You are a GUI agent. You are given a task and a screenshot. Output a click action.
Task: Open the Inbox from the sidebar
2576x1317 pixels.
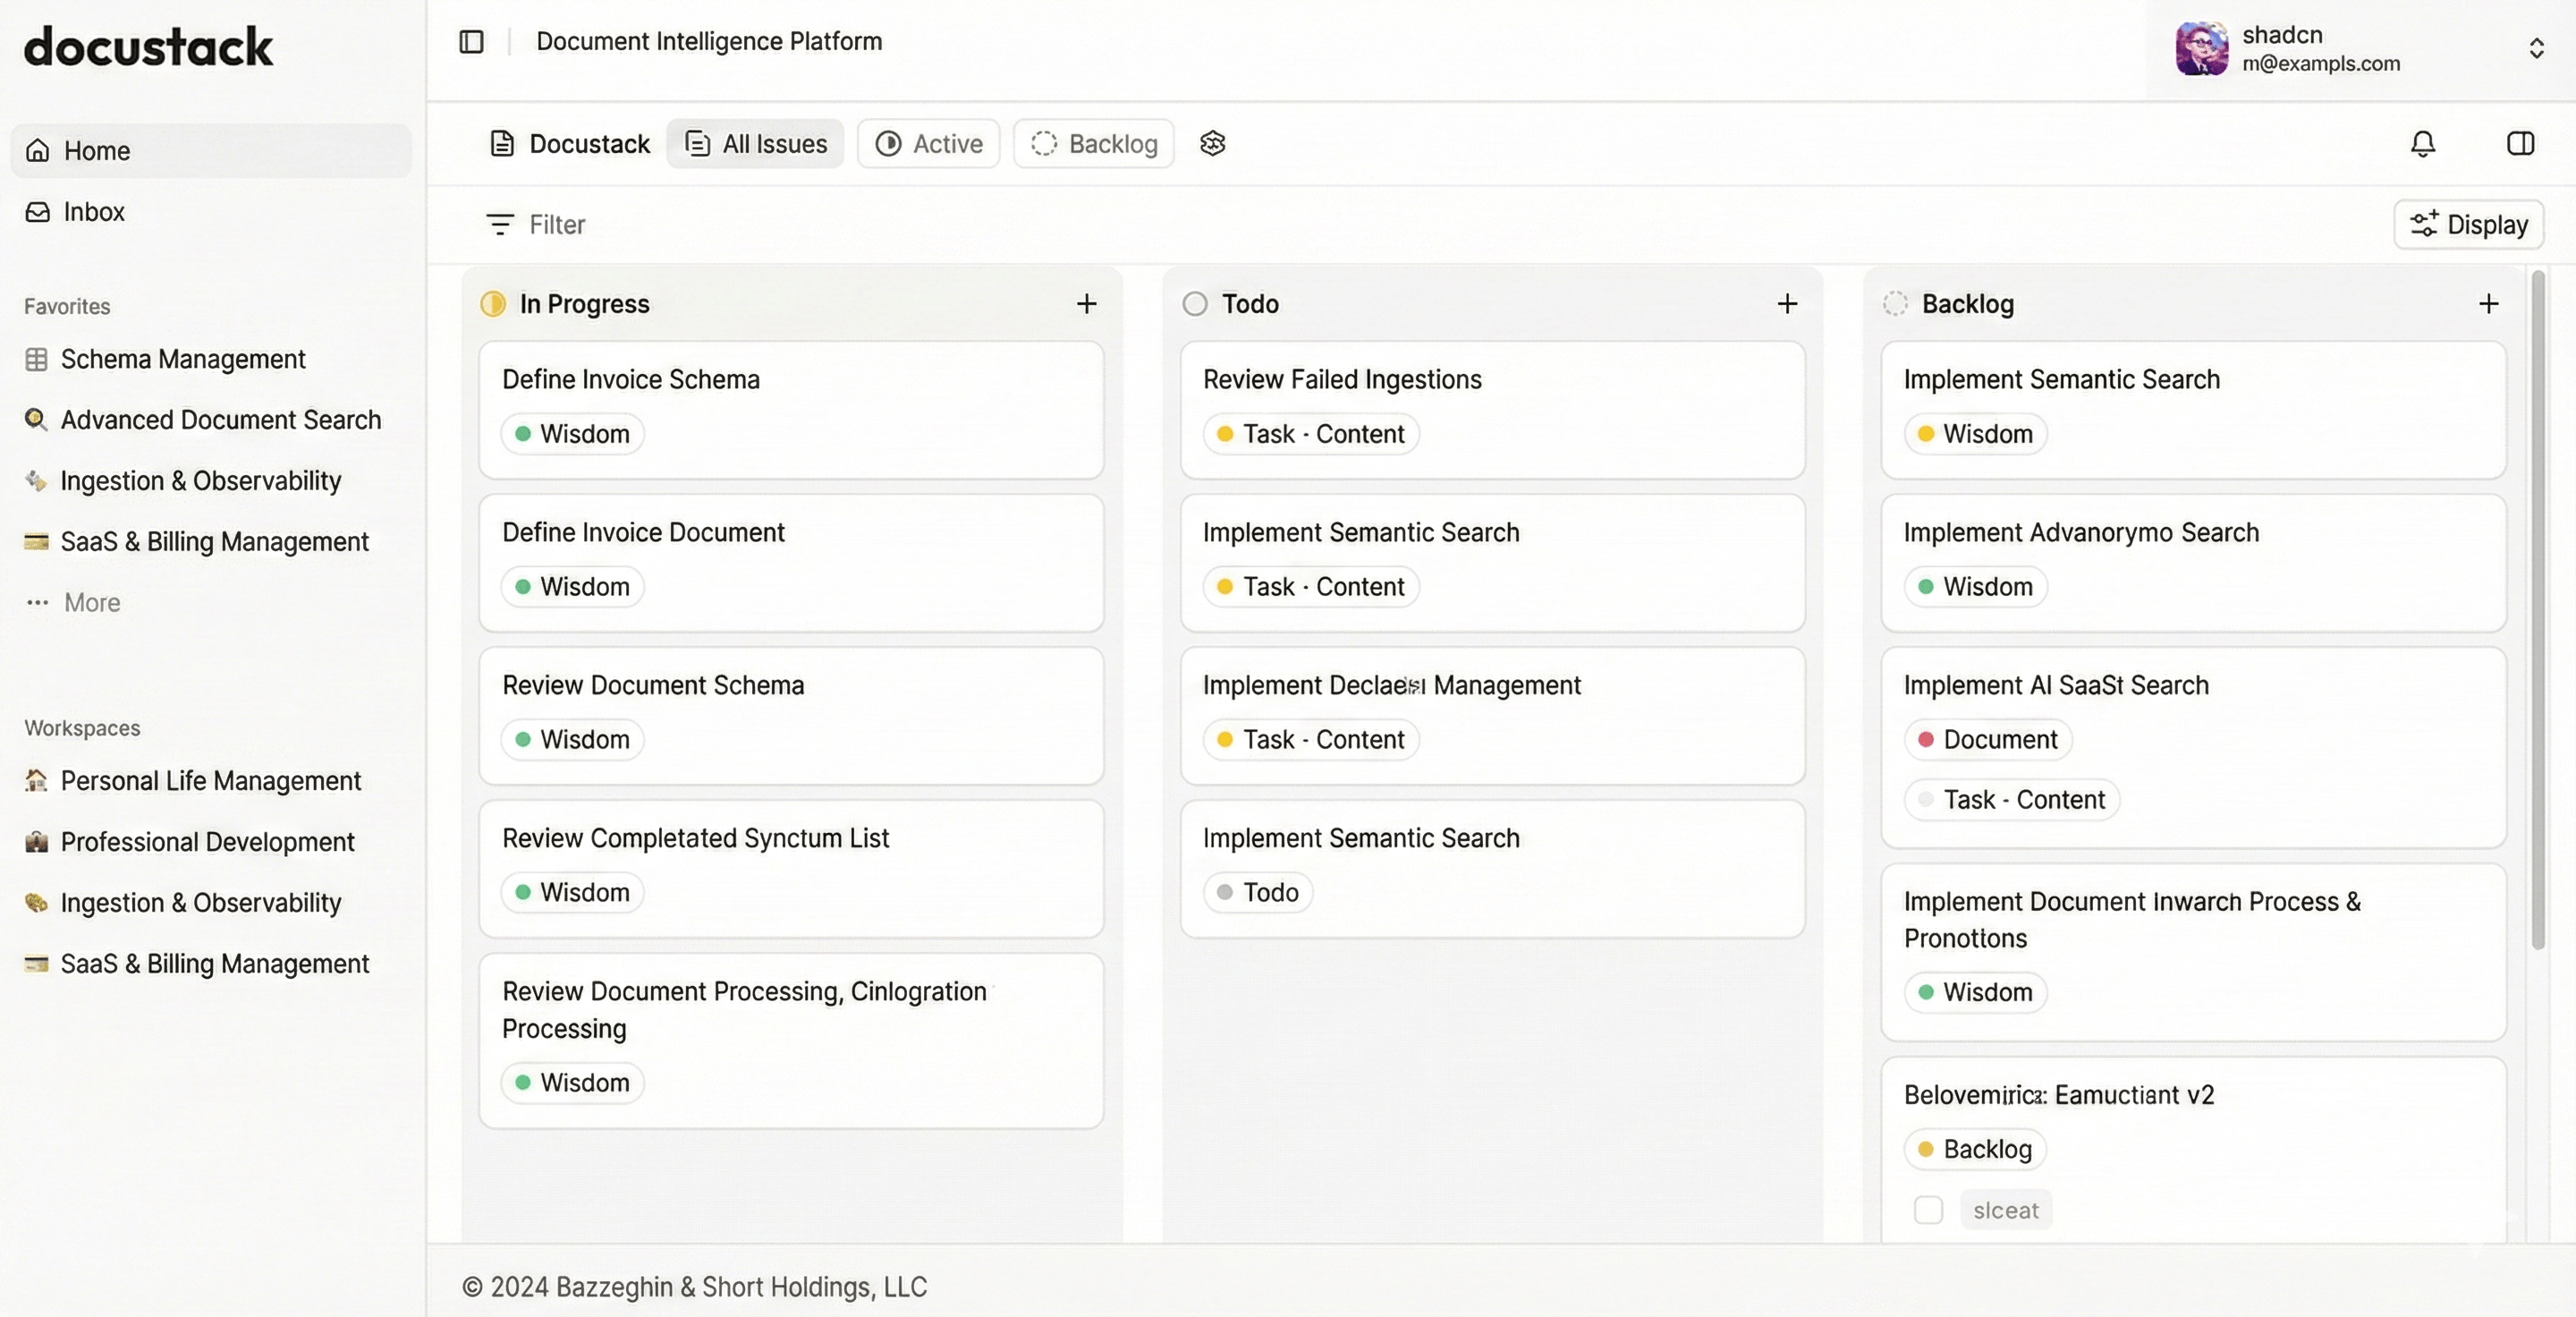tap(93, 211)
